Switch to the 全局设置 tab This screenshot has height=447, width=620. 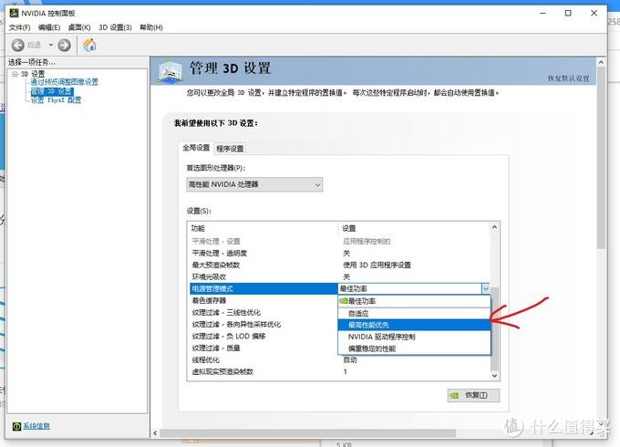coord(196,148)
